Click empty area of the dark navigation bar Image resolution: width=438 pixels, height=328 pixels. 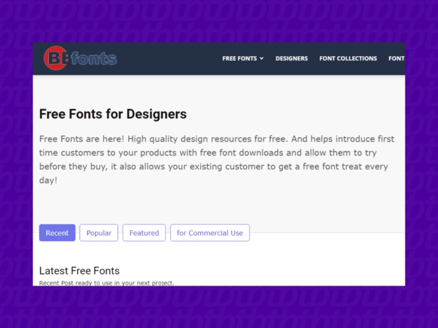169,59
